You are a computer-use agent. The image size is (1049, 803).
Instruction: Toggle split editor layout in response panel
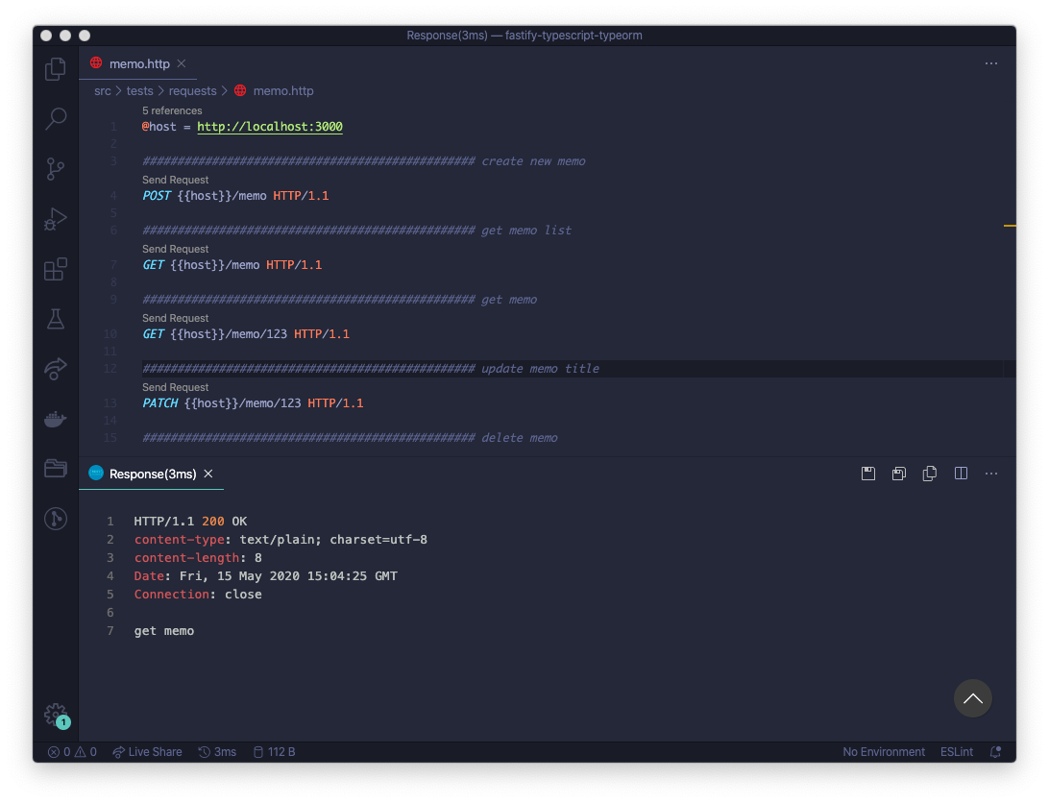click(961, 473)
